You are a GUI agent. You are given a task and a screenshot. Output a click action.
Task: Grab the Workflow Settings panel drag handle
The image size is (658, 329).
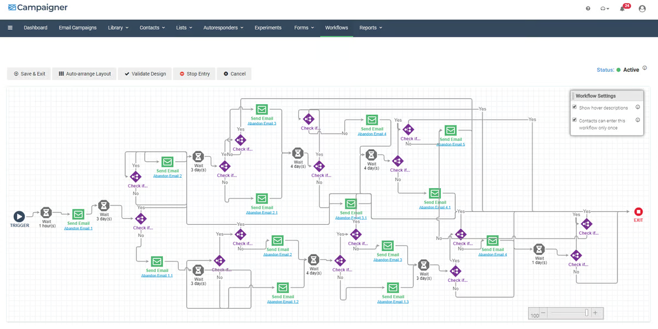click(573, 96)
